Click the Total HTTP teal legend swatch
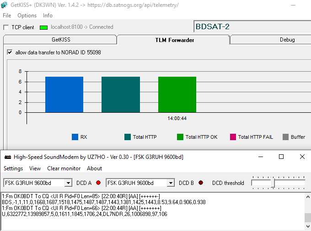Viewport: 311px width, 231px height. [x=128, y=137]
